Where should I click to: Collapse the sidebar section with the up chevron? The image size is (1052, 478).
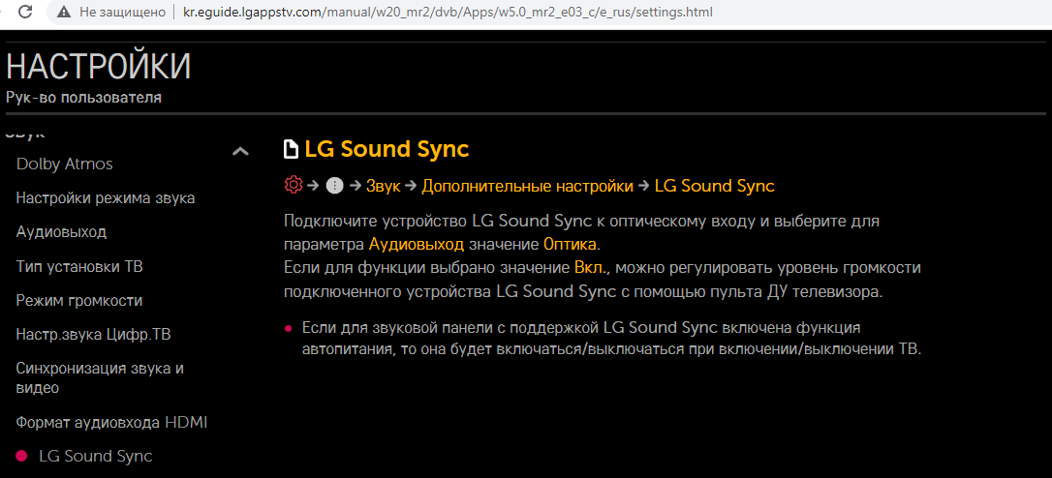coord(240,151)
